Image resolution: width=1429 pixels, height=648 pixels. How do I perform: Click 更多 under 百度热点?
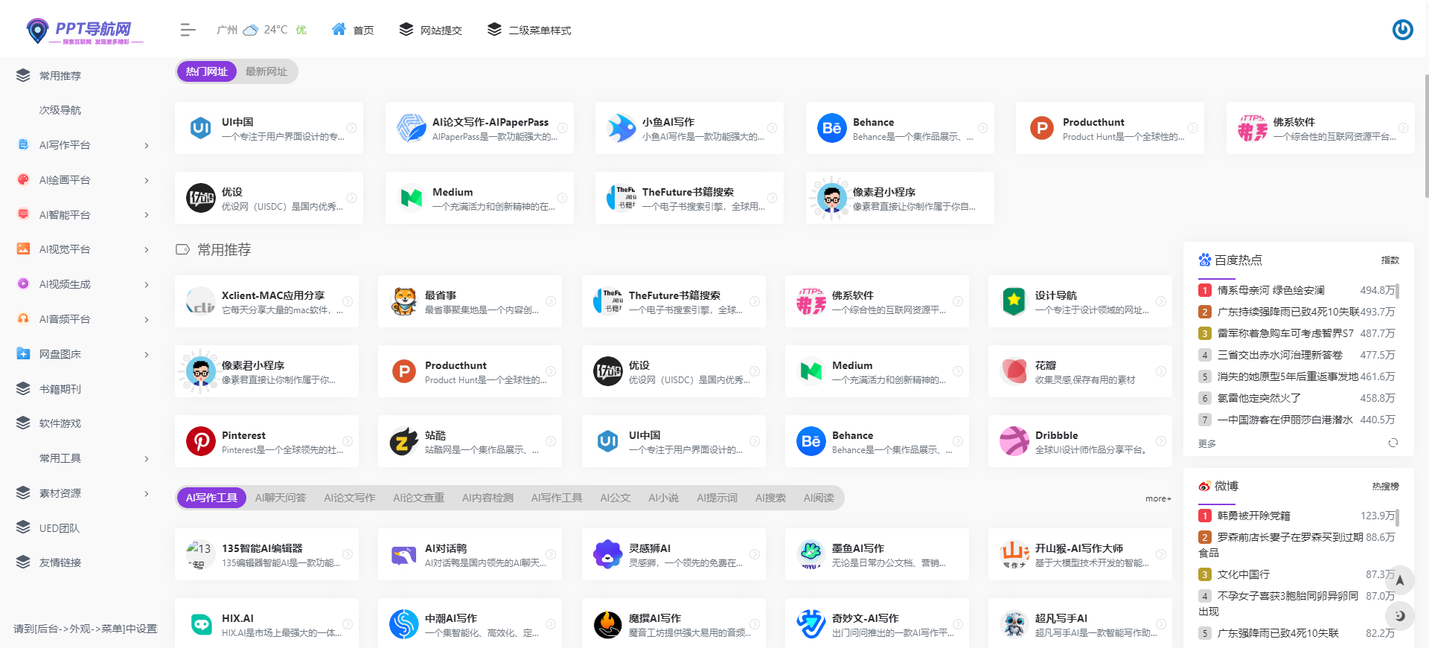tap(1207, 443)
